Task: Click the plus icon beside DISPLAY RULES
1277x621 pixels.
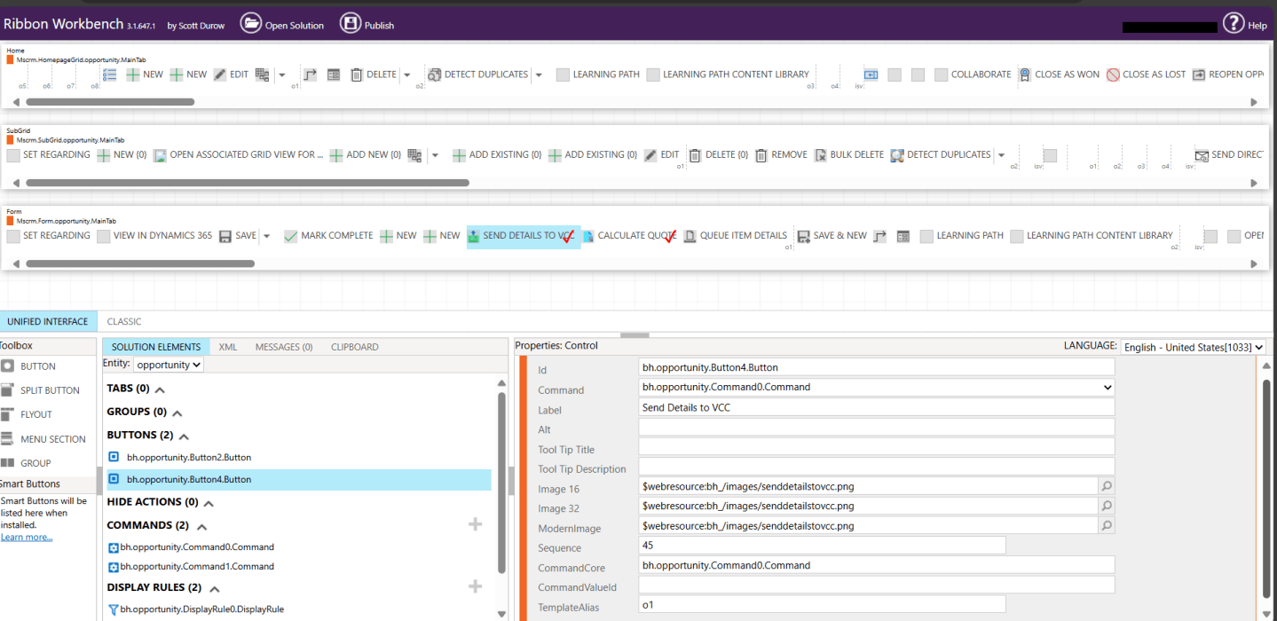Action: (475, 586)
